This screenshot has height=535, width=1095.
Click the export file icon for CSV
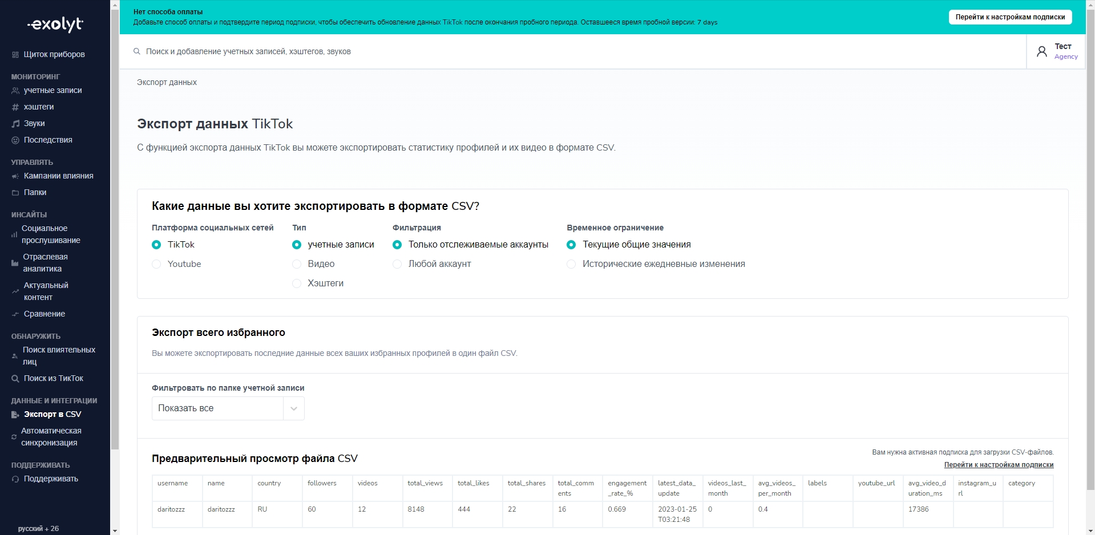15,415
